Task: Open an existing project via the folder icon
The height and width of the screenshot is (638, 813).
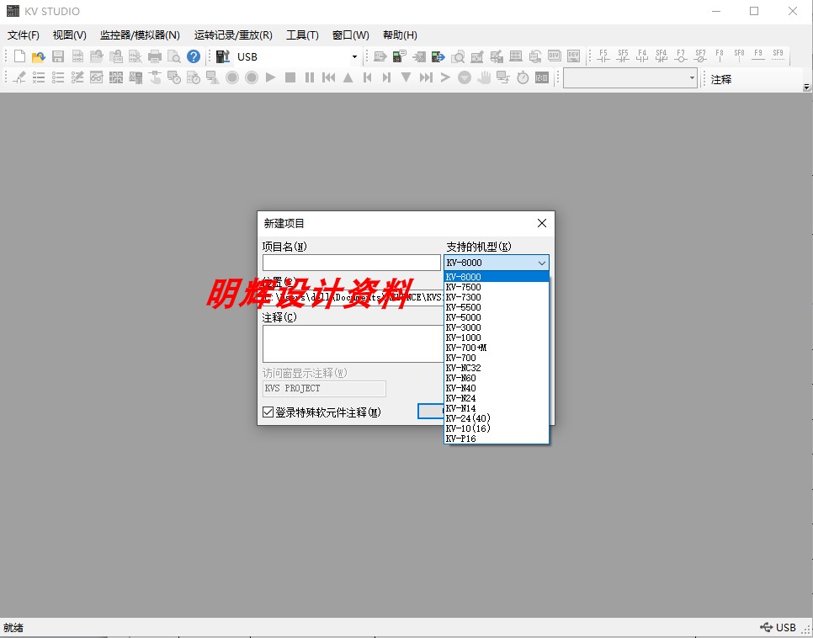Action: pyautogui.click(x=38, y=56)
